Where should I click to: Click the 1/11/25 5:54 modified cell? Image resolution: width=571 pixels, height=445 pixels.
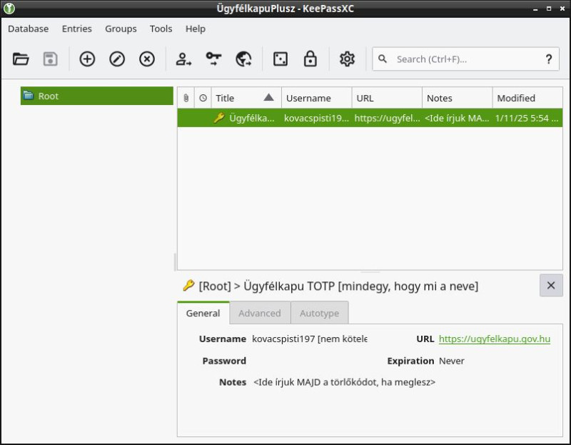tap(527, 118)
